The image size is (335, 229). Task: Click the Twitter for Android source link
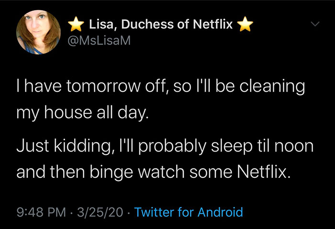pos(189,212)
